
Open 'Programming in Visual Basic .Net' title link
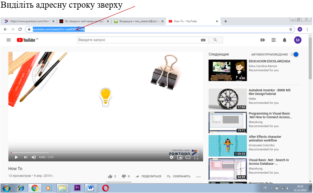click(x=270, y=115)
